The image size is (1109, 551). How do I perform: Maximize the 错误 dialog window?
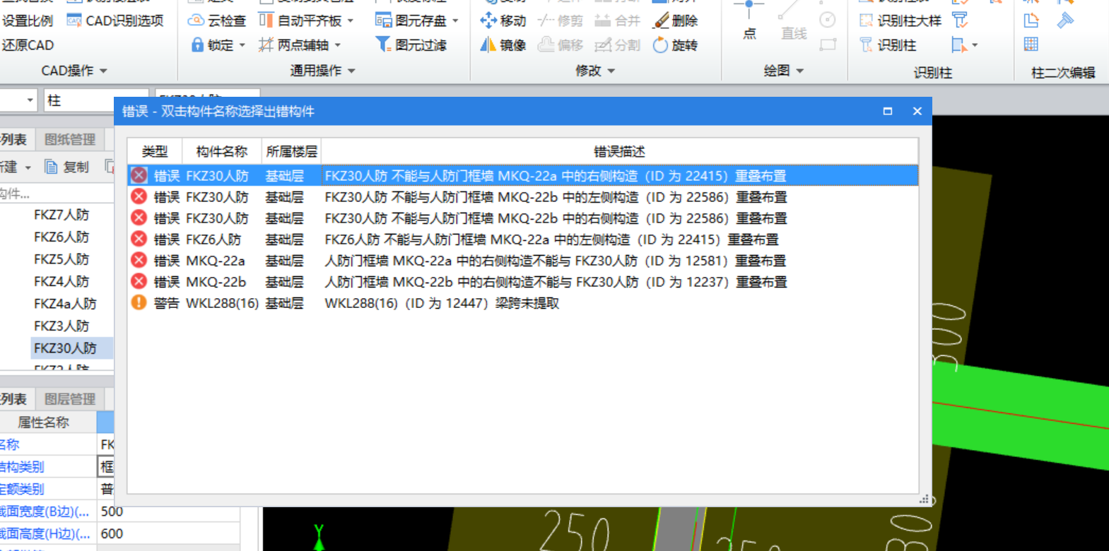coord(888,111)
